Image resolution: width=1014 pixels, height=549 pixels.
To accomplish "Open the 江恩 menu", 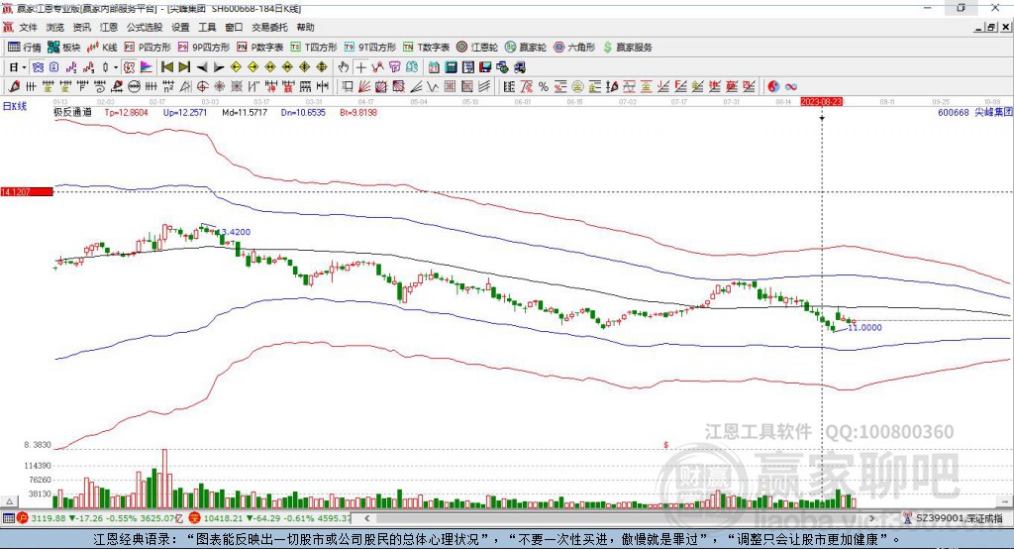I will 109,27.
